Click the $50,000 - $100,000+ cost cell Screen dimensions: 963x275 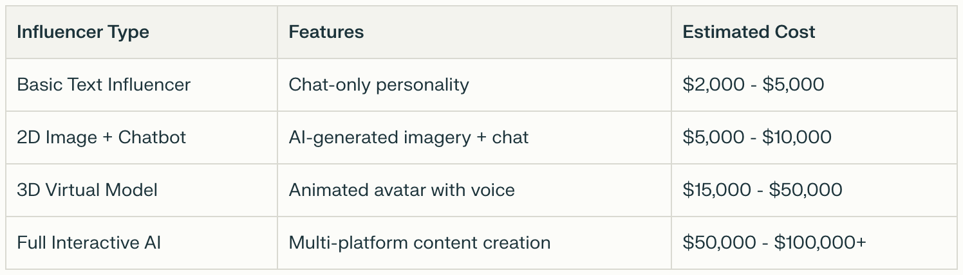click(x=774, y=243)
